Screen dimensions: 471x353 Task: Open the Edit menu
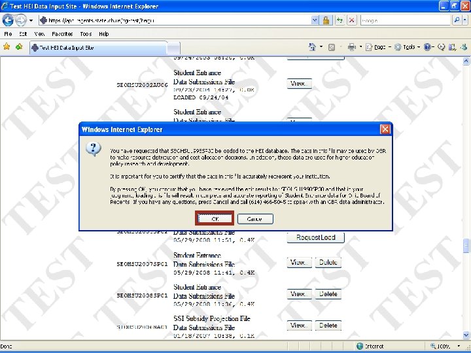23,34
